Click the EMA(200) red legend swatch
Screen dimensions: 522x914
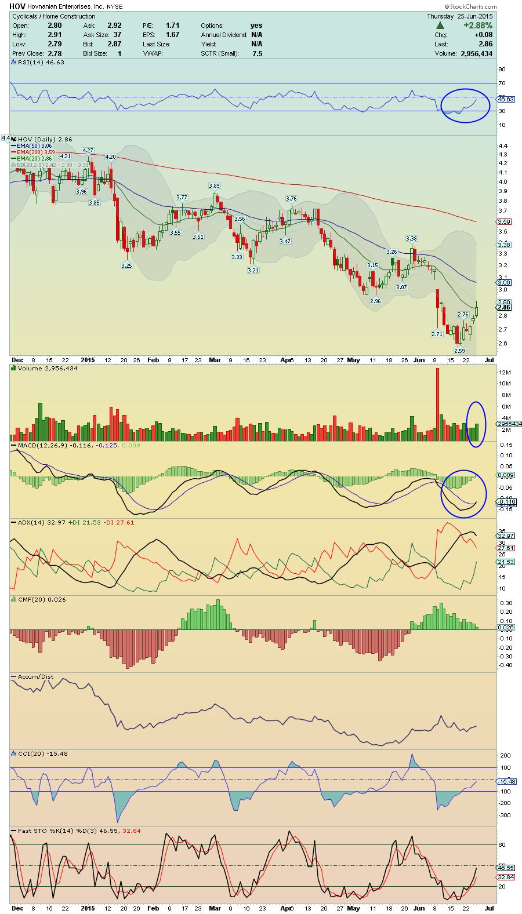[14, 152]
